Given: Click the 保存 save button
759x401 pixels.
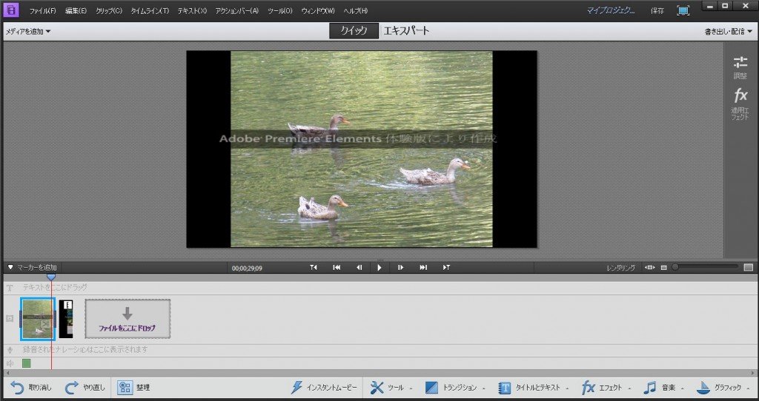Looking at the screenshot, I should pyautogui.click(x=657, y=10).
